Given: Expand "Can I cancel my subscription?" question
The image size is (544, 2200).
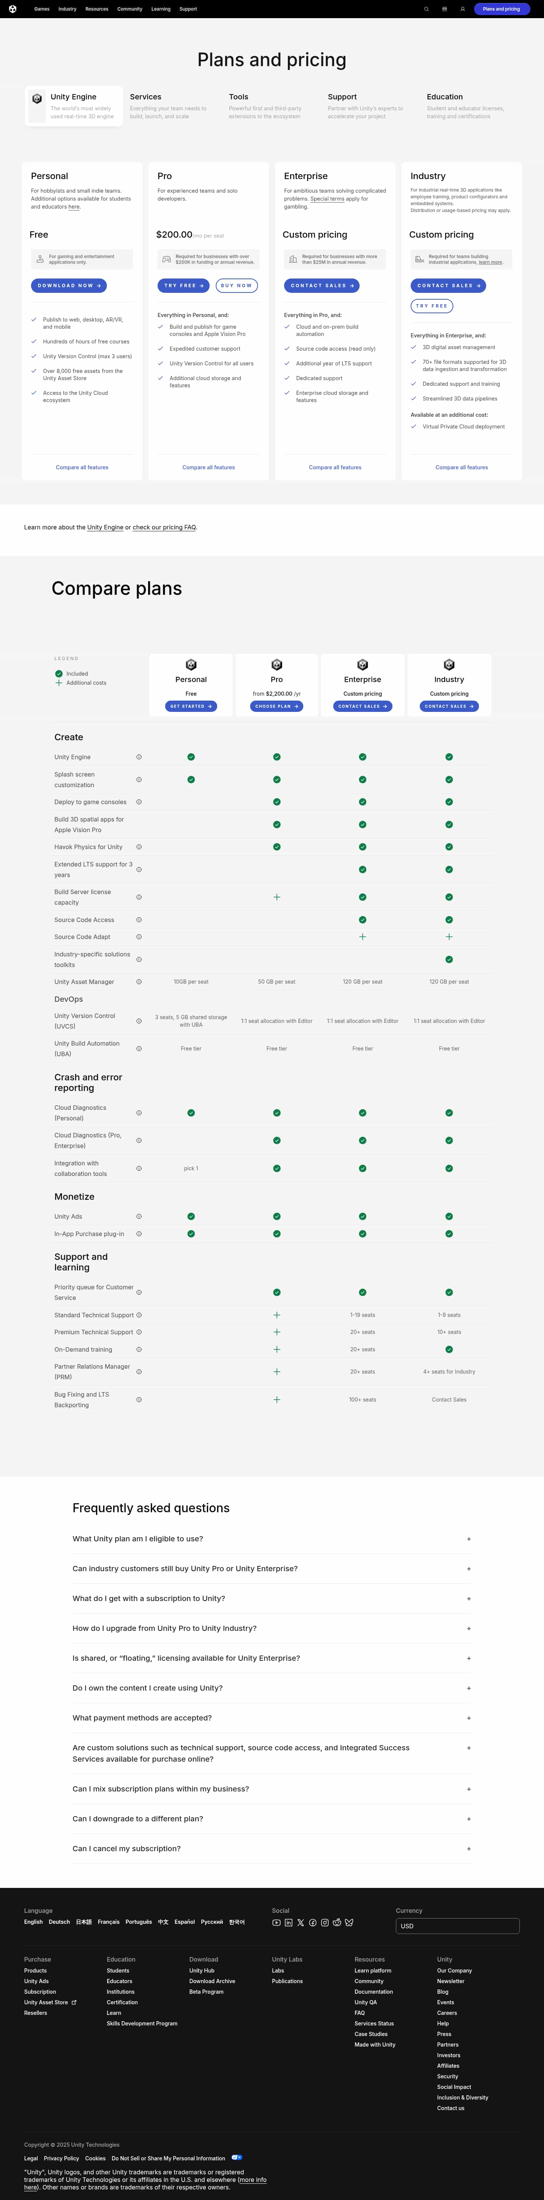Looking at the screenshot, I should [x=272, y=1849].
